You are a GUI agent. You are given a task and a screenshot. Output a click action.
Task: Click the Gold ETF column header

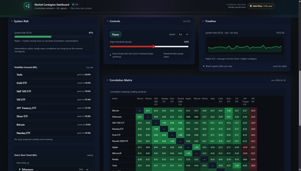(220, 100)
